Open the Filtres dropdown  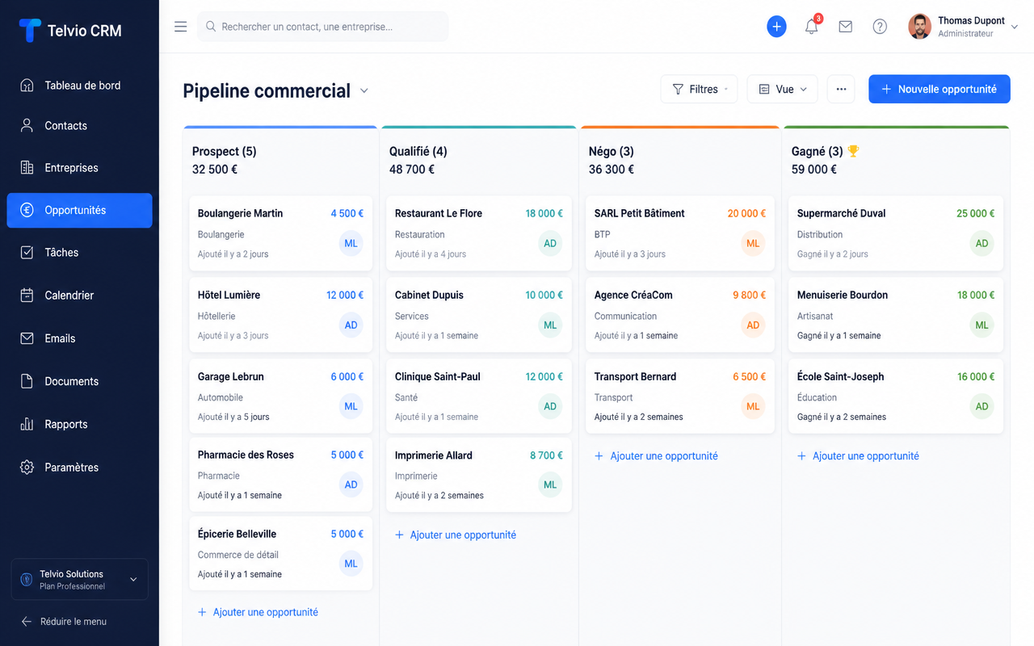(x=700, y=89)
